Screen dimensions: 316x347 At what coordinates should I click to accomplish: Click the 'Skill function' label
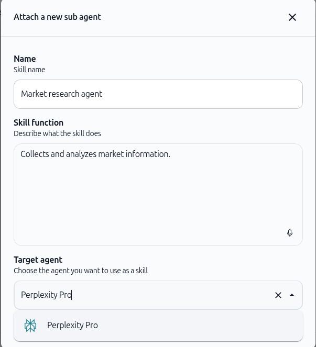pos(39,122)
